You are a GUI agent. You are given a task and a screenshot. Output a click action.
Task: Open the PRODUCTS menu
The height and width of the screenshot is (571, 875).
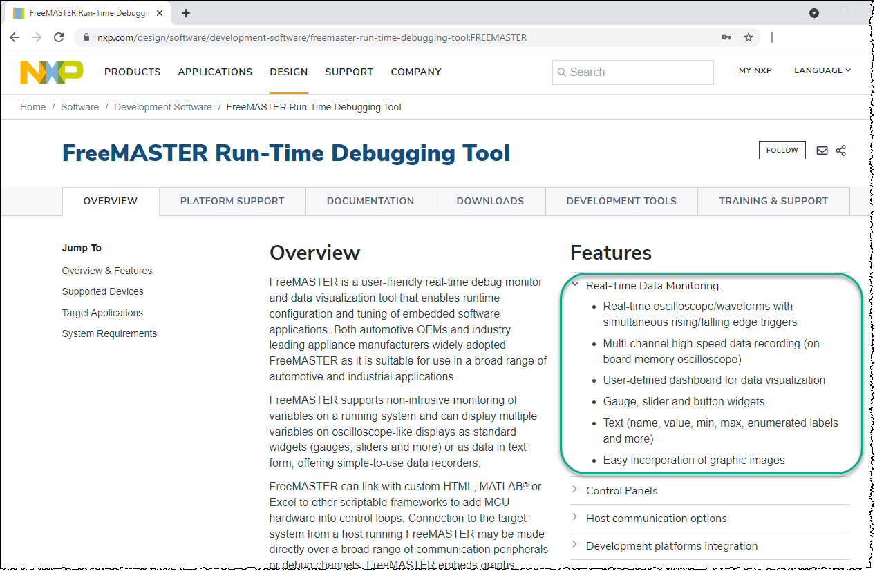[x=133, y=72]
